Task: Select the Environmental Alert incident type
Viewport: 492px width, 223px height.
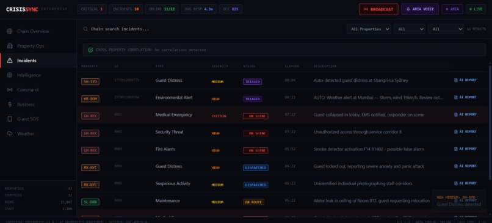Action: click(174, 97)
